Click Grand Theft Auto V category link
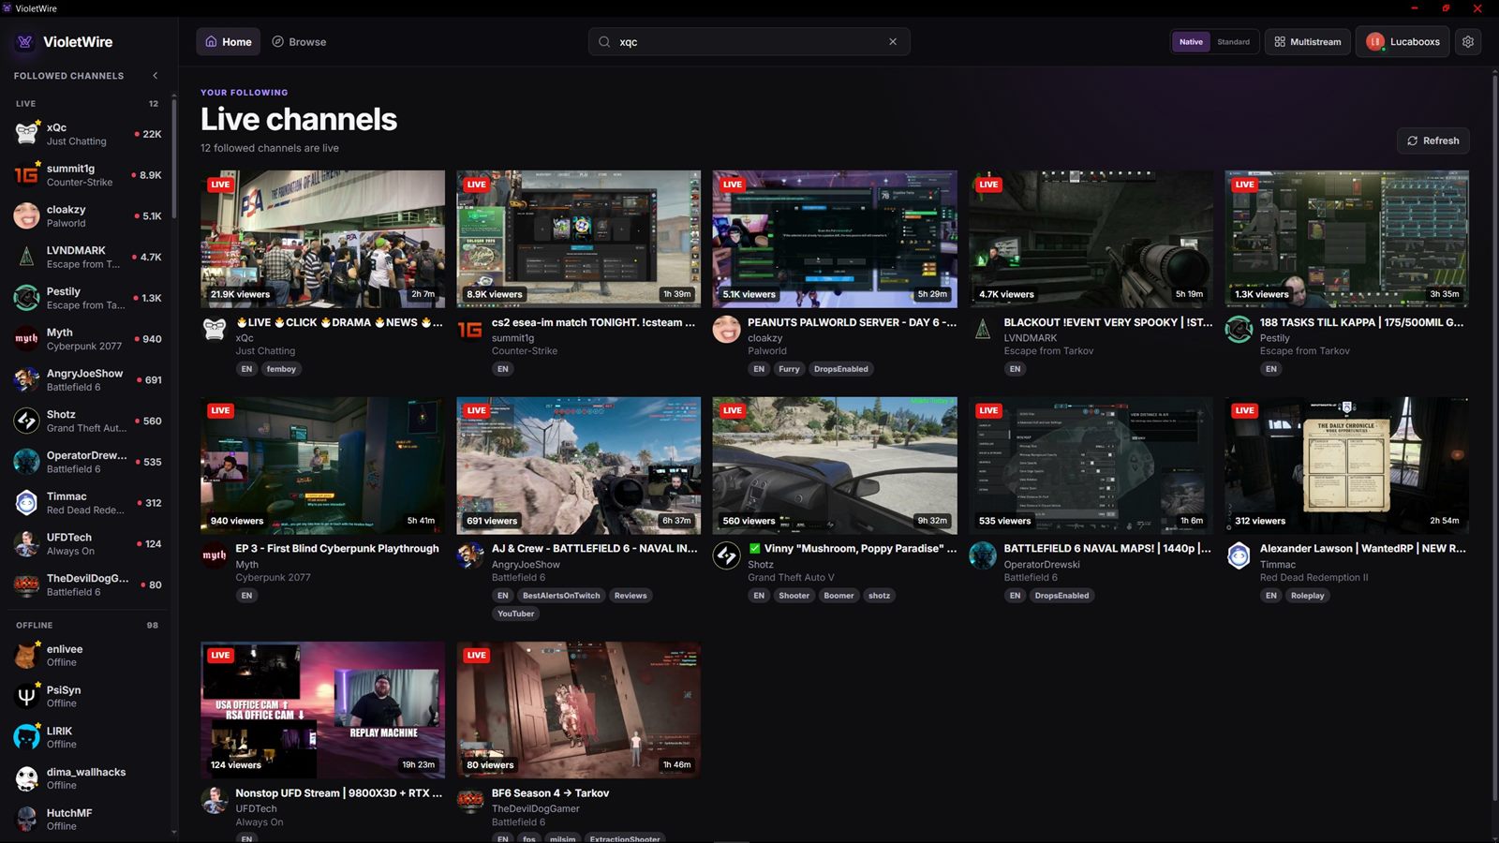 click(x=791, y=578)
